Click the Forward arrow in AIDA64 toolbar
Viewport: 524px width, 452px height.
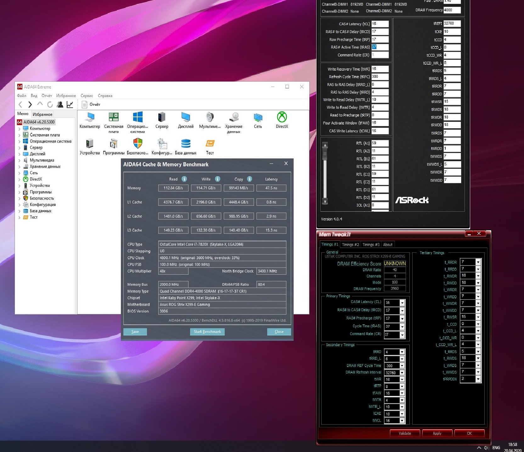(30, 105)
